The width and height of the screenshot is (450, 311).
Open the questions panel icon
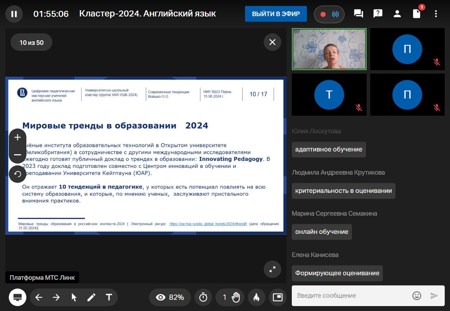click(x=378, y=14)
